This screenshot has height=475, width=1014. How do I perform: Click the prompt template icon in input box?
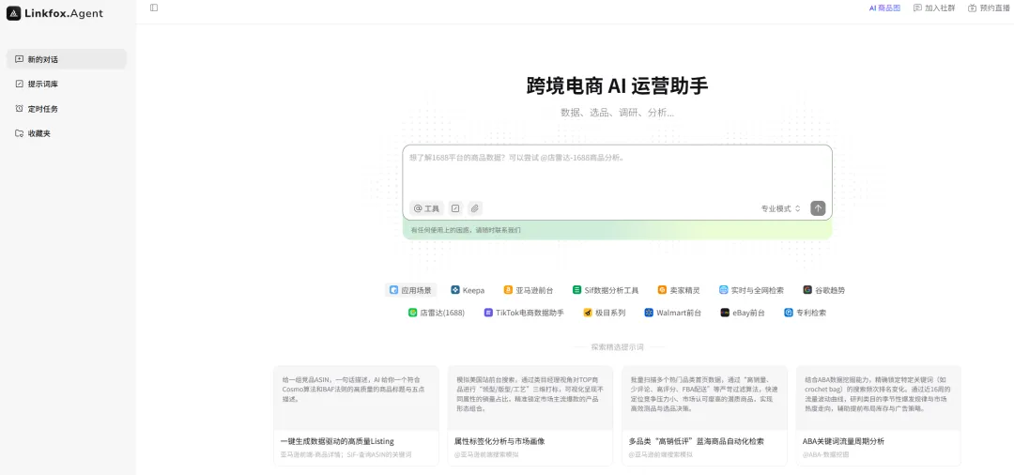pos(456,208)
